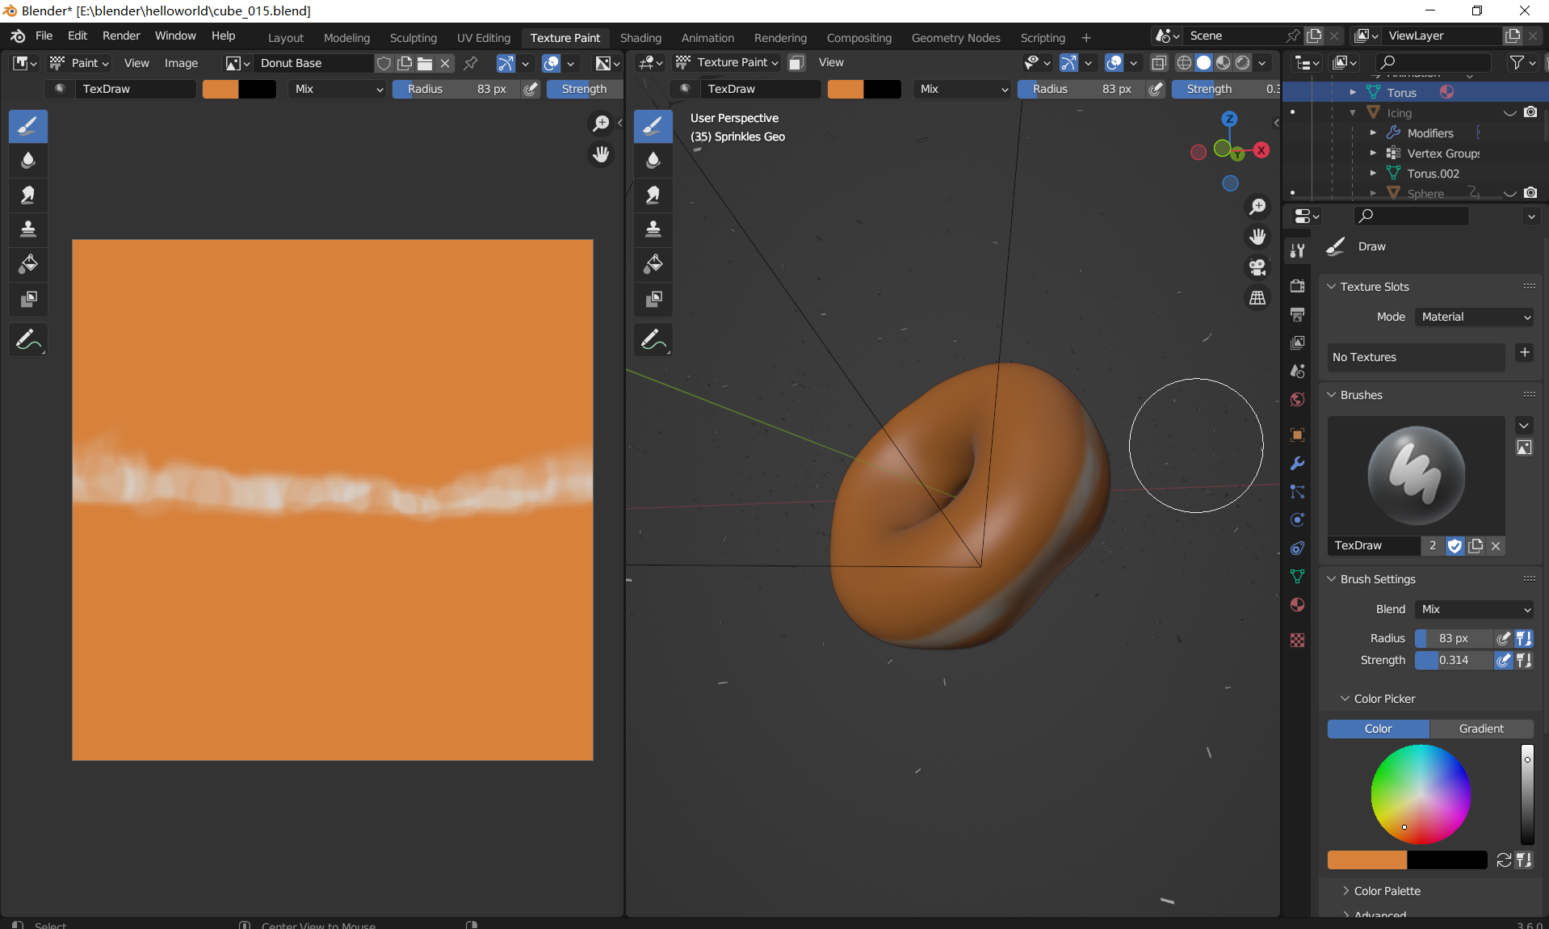This screenshot has height=929, width=1549.
Task: Enable solid viewport shading
Action: click(1203, 63)
